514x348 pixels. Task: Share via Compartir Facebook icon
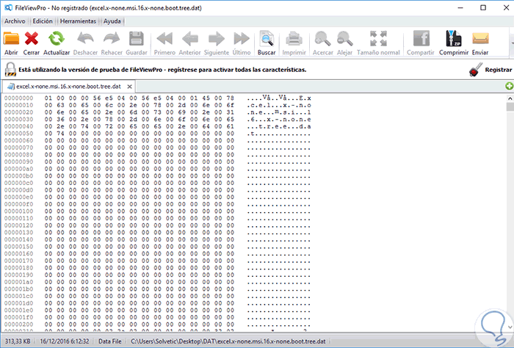tap(421, 39)
